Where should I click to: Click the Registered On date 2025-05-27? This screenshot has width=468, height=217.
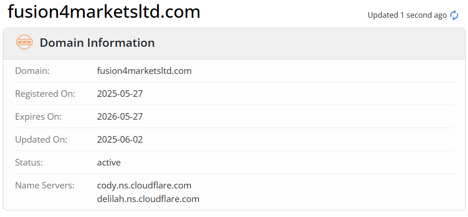120,94
